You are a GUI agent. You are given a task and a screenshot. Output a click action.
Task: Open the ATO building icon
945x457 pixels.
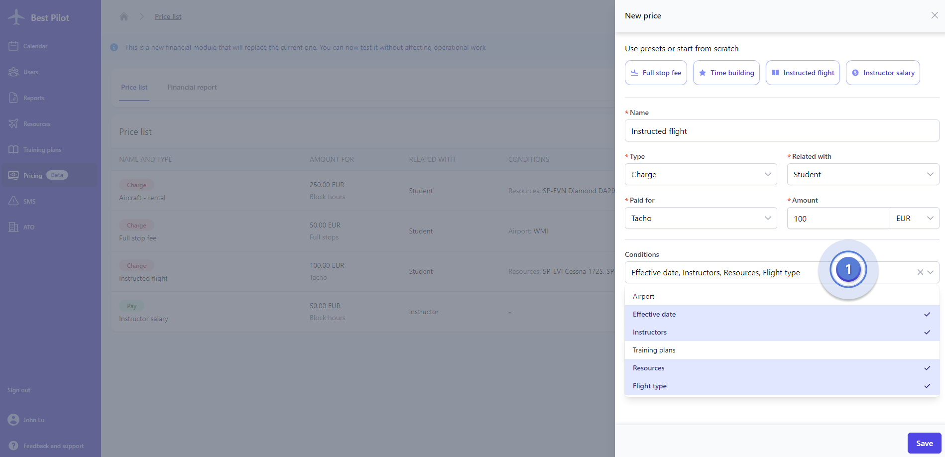click(x=13, y=227)
